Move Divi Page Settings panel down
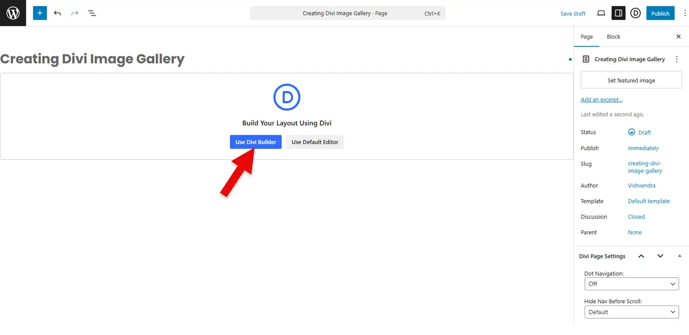689x335 pixels. coord(660,256)
